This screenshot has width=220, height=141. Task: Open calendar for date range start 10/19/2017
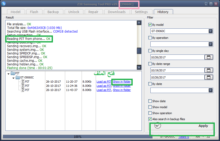[209, 70]
